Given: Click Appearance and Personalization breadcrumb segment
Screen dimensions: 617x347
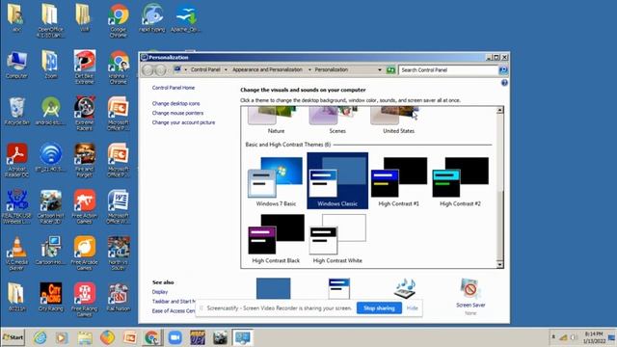Looking at the screenshot, I should [x=267, y=69].
